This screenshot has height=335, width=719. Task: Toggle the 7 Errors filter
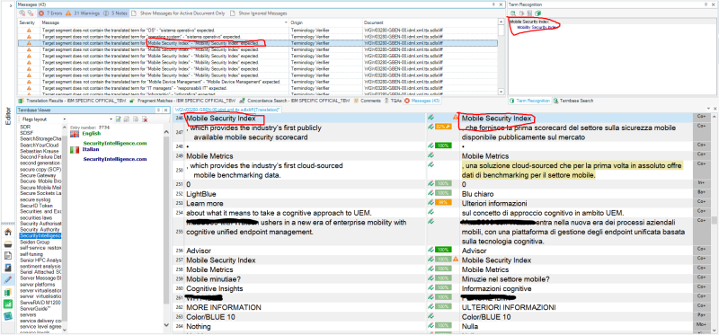[49, 13]
